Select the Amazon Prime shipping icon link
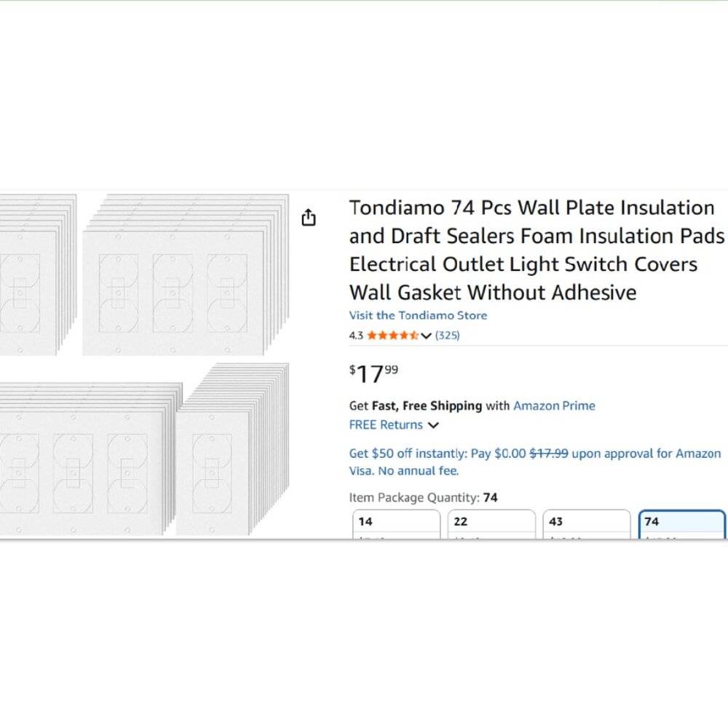Viewport: 728px width, 728px height. [554, 405]
